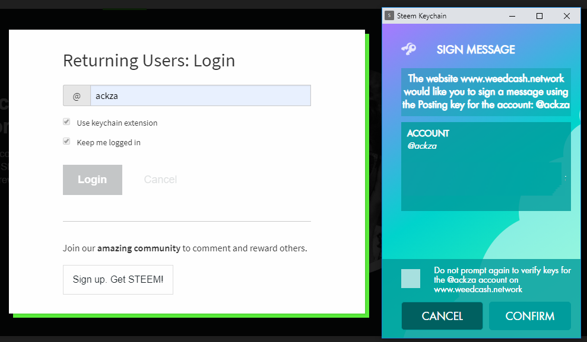Image resolution: width=587 pixels, height=342 pixels.
Task: Close the Steem Keychain window
Action: (567, 16)
